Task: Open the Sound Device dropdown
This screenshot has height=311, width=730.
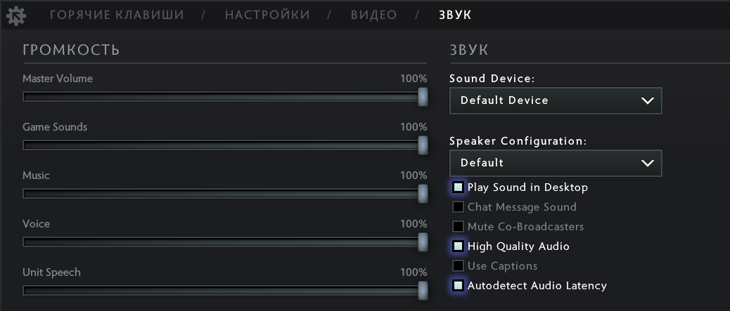Action: [x=555, y=100]
